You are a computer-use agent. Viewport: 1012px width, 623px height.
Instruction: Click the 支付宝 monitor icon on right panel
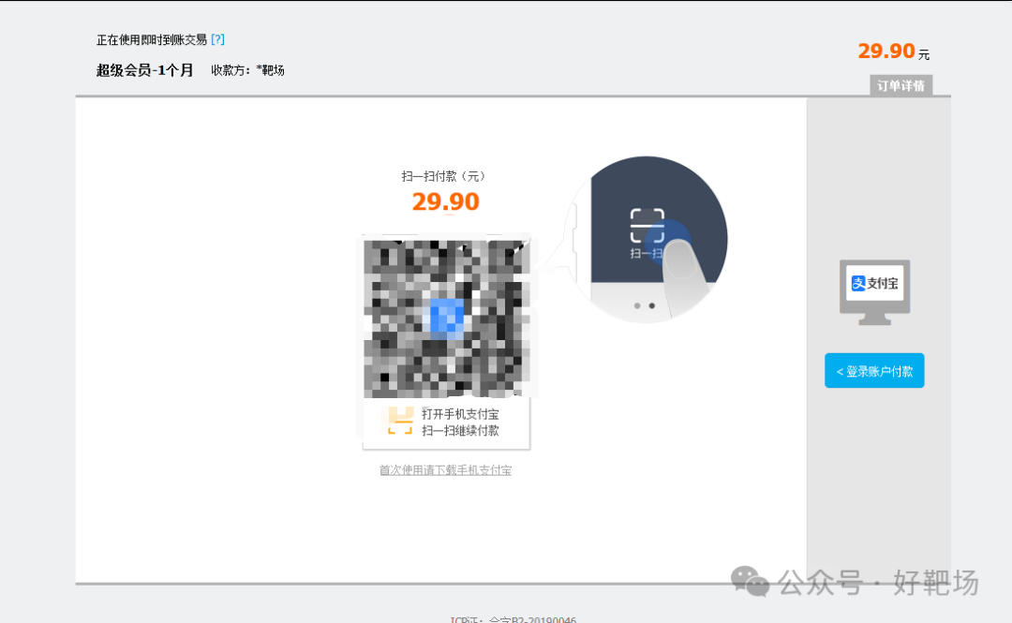[x=874, y=291]
